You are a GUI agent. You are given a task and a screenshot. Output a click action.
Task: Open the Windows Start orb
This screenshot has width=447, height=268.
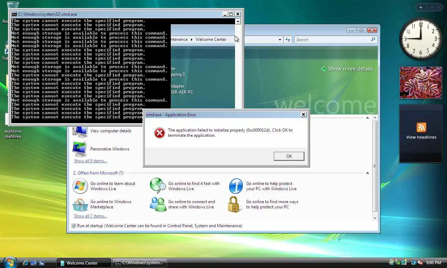(x=9, y=262)
